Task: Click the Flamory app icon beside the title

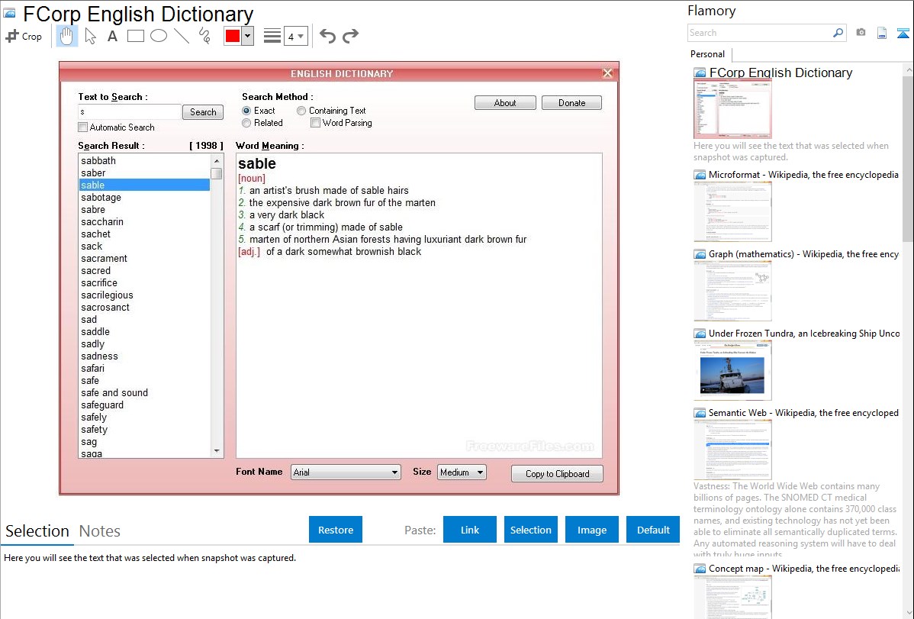Action: [x=9, y=14]
